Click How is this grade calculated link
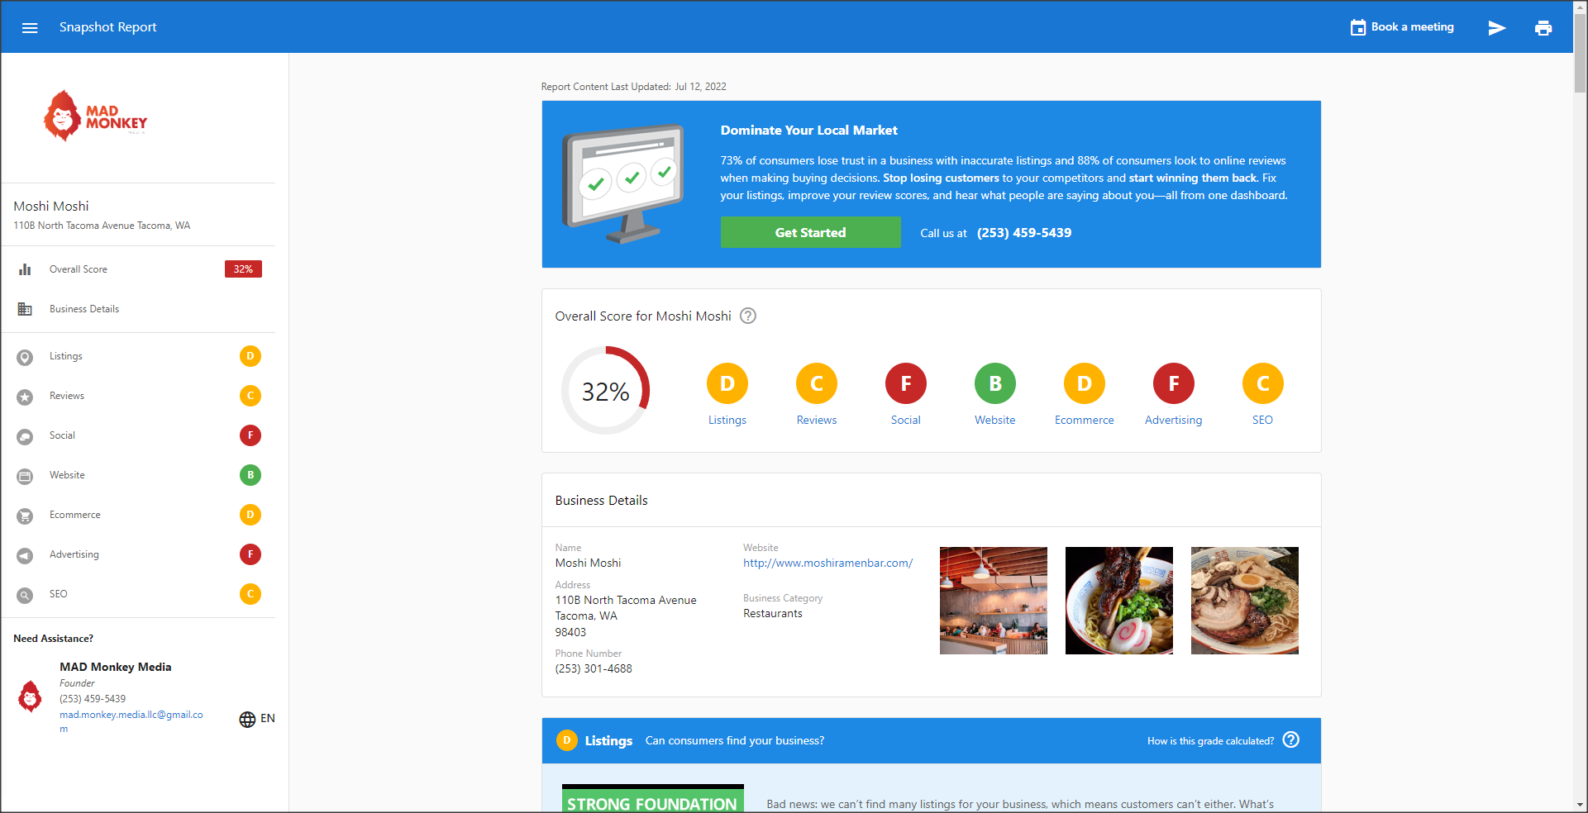This screenshot has height=813, width=1588. 1210,741
